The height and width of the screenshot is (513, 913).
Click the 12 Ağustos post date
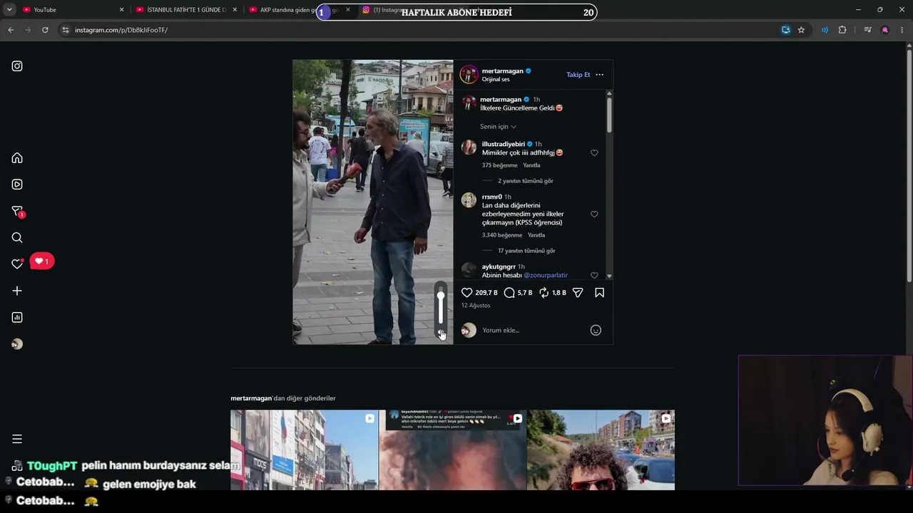[x=476, y=306]
